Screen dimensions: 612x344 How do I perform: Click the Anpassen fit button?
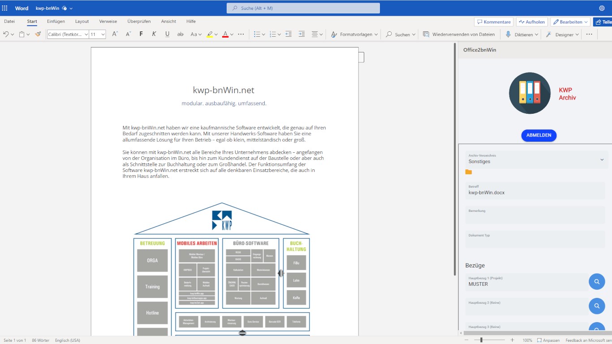(548, 340)
